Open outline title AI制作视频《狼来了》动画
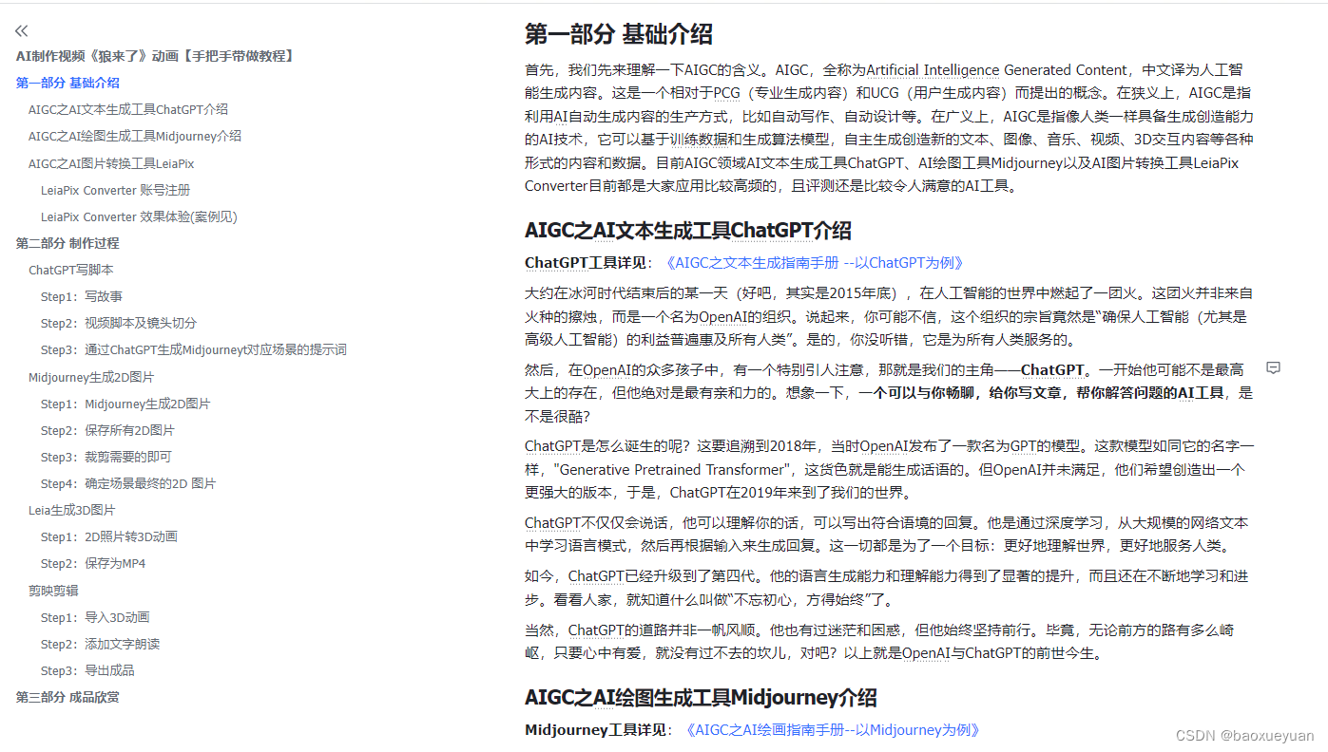The width and height of the screenshot is (1328, 752). (x=155, y=56)
